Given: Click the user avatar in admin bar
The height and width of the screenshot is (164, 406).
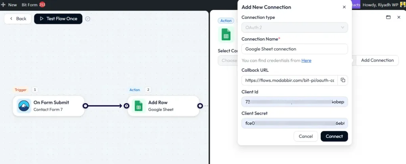Looking at the screenshot, I should [x=402, y=5].
